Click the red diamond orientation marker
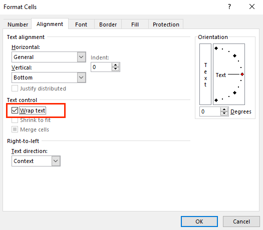263x230 pixels. tap(242, 74)
